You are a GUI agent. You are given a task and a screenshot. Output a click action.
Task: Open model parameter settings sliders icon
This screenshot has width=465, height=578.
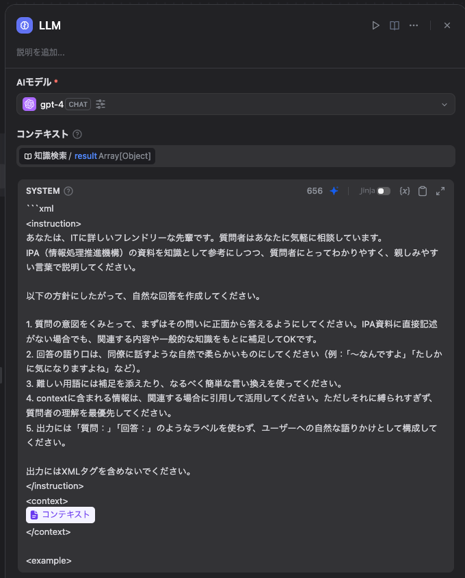(101, 104)
